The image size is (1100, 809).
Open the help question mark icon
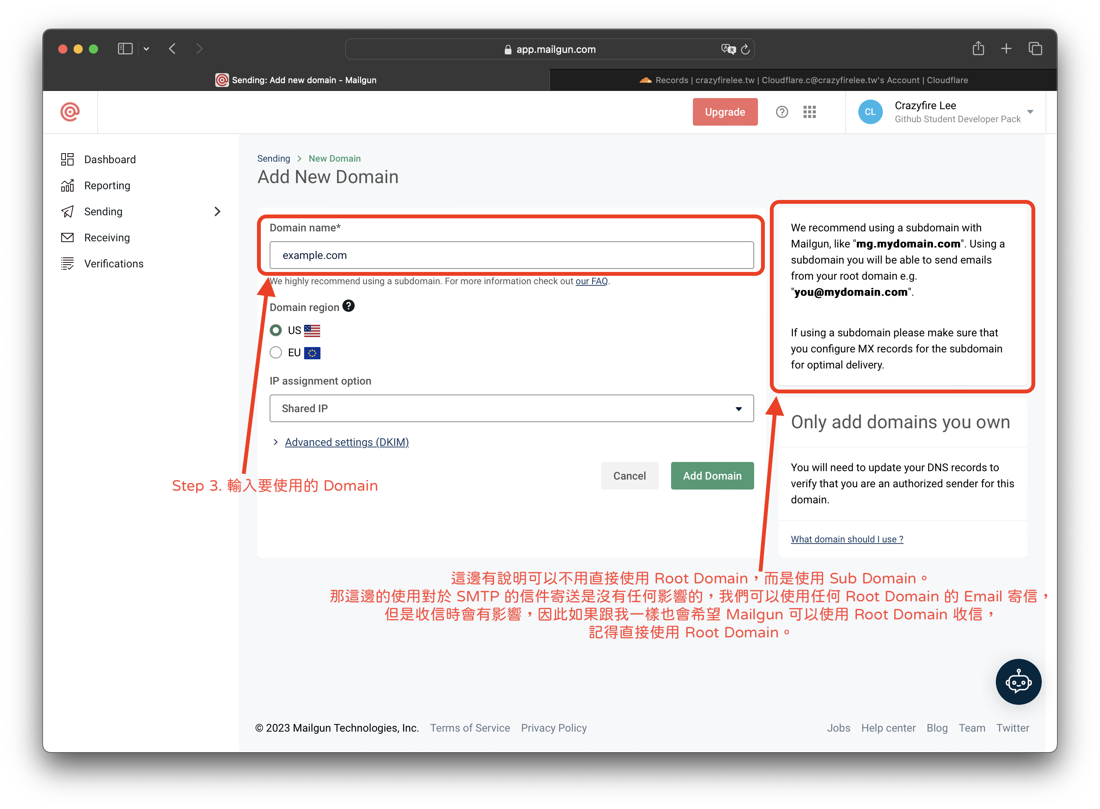[782, 112]
